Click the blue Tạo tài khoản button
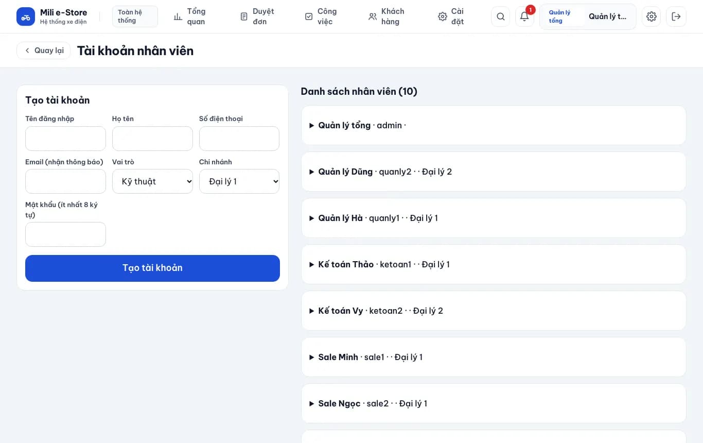The image size is (703, 443). (x=152, y=268)
